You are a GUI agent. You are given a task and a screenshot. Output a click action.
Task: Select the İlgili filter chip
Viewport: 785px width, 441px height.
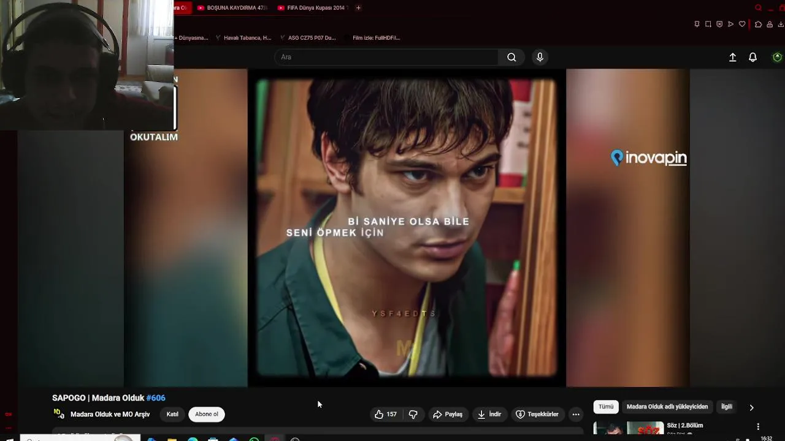[727, 407]
